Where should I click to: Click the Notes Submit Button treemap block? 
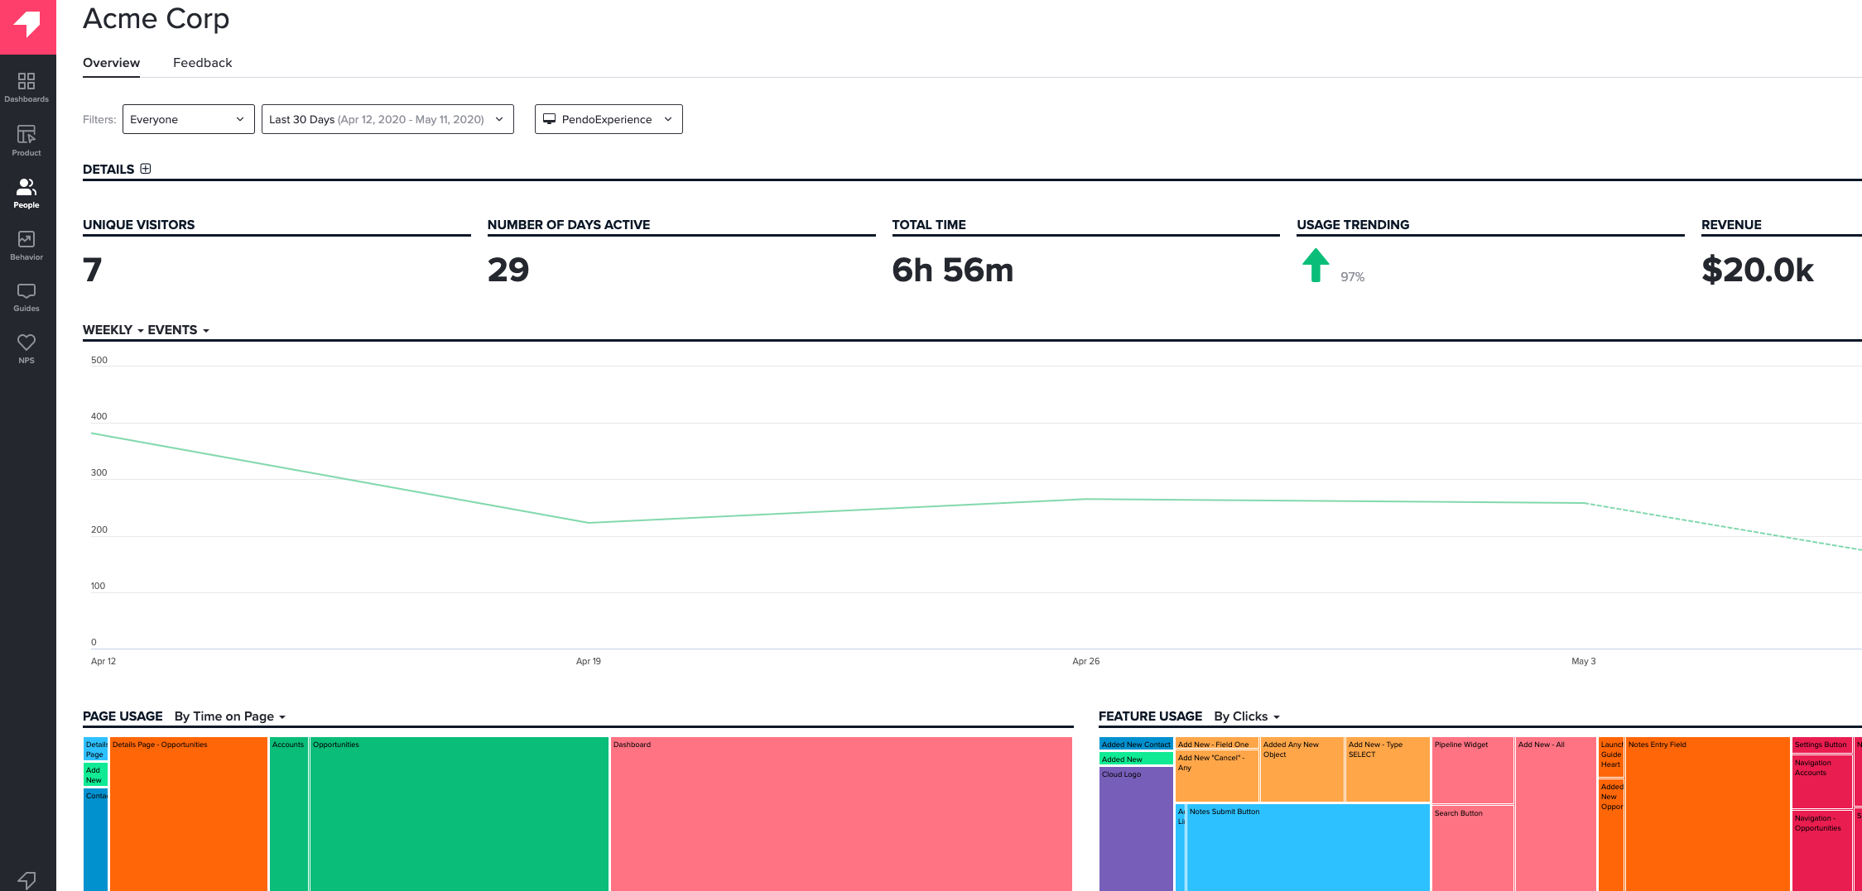coord(1308,847)
